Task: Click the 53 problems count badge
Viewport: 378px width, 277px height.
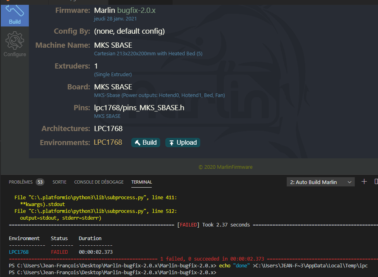Action: tap(40, 182)
